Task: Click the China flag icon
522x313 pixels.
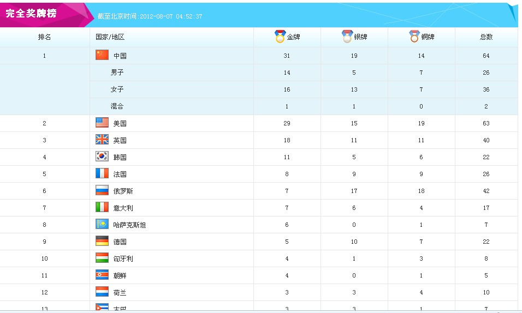Action: tap(102, 55)
